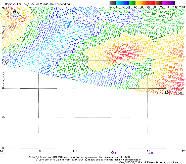Viewport: 186px width, 164px height.
Task: Click the '>50 knots' legend label
Action: click(179, 7)
